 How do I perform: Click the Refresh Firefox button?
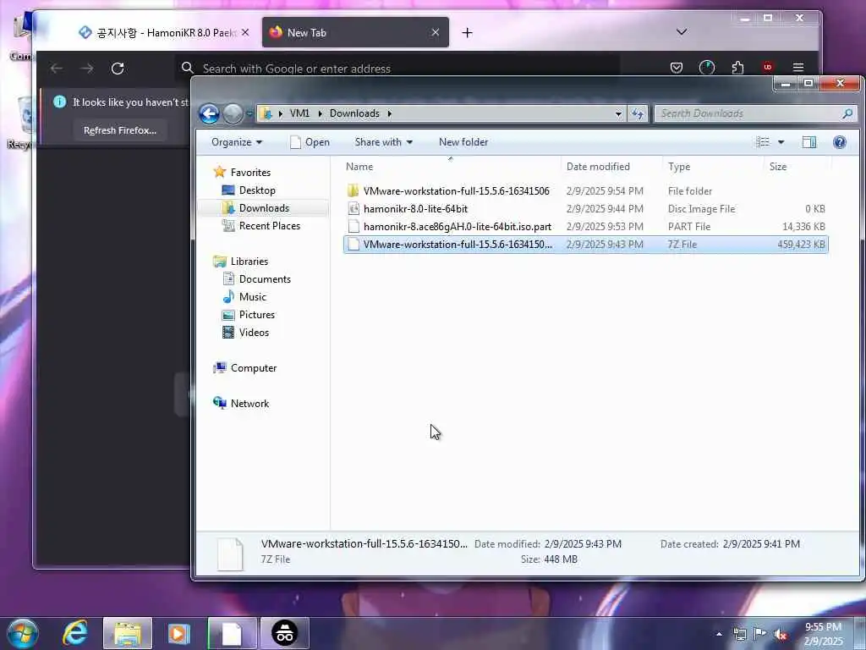coord(120,130)
